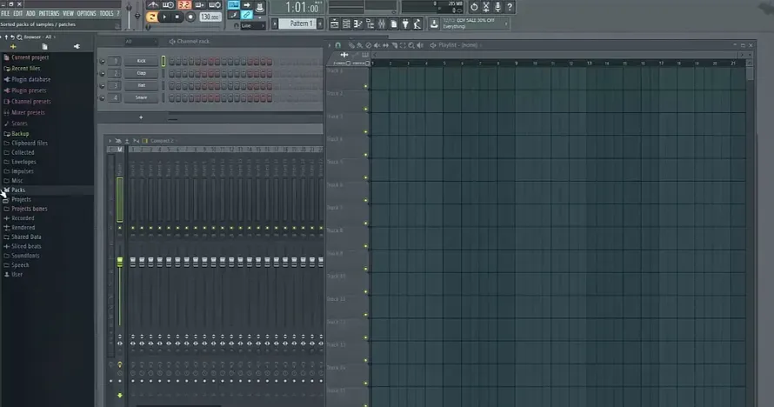
Task: Click the playlist magnet snap icon
Action: tap(338, 45)
